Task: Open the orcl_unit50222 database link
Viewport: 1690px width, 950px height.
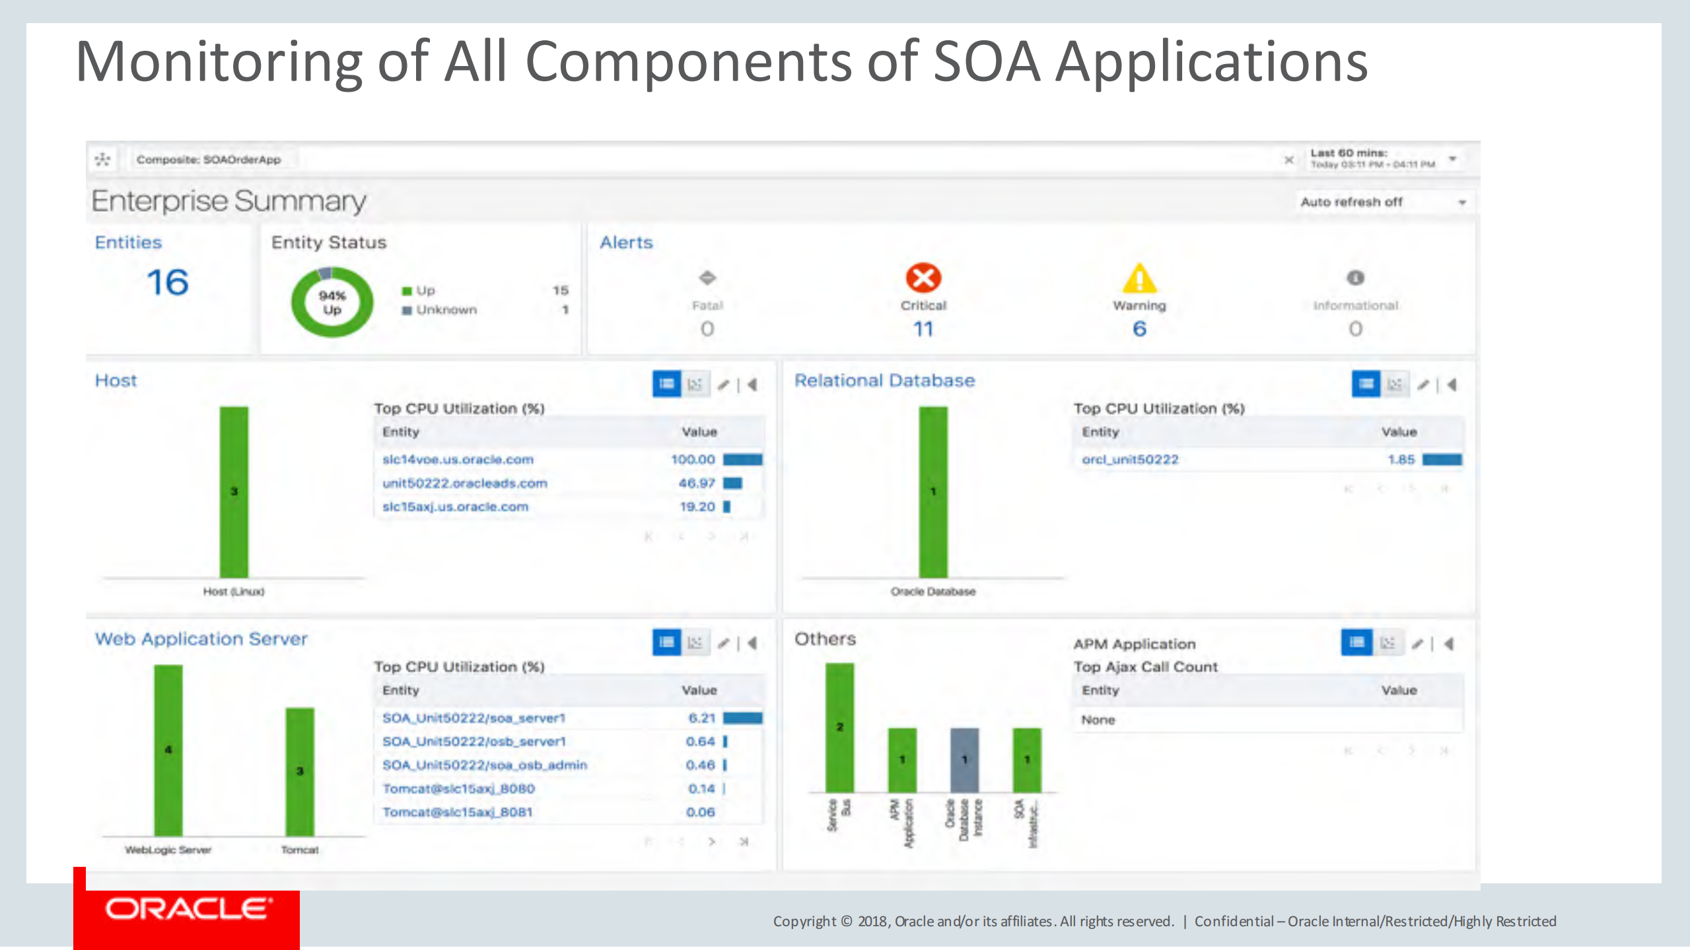Action: point(1131,459)
